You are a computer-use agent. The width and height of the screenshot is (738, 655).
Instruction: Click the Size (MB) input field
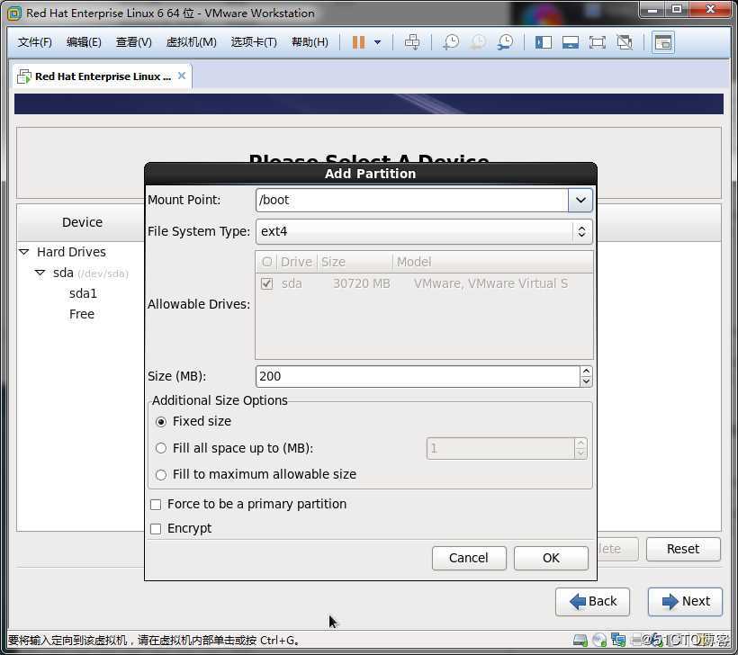(417, 376)
